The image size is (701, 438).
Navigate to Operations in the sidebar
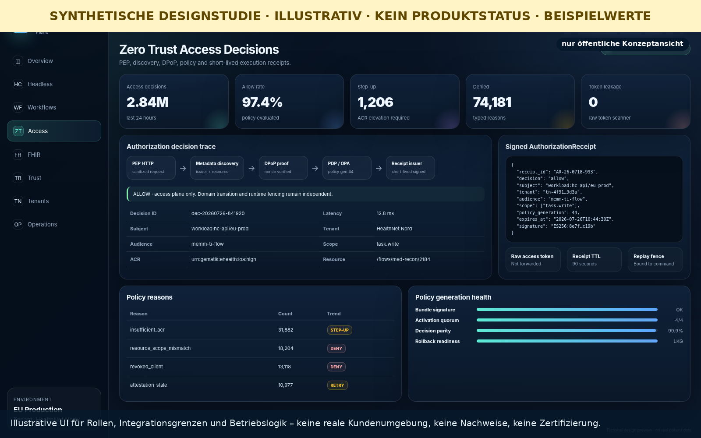pos(54,224)
